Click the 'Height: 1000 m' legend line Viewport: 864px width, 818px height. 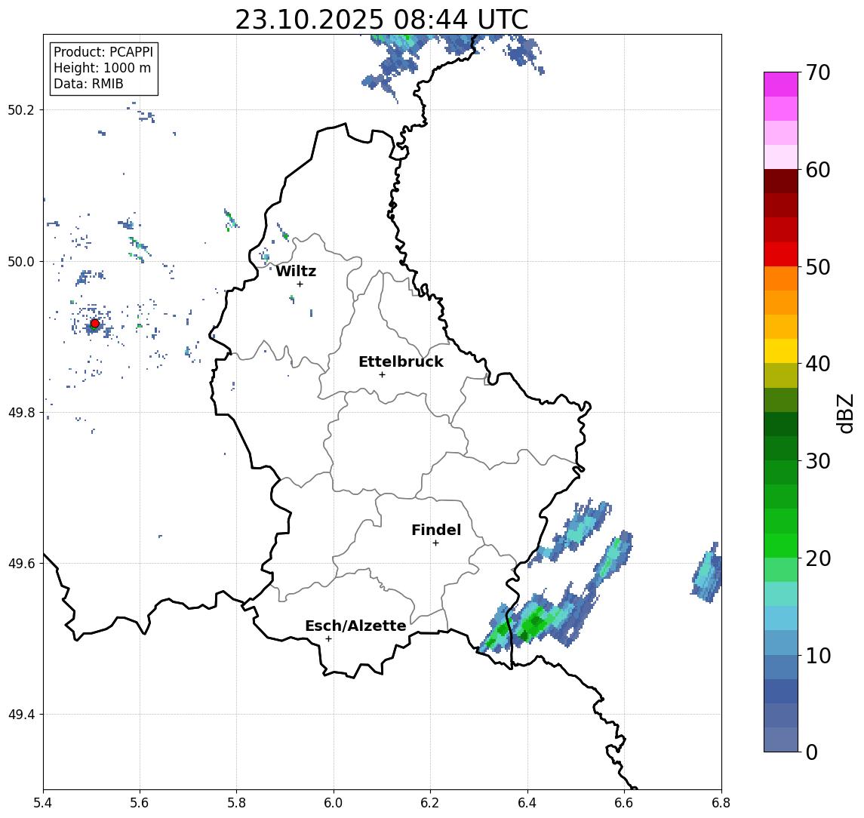pos(102,68)
